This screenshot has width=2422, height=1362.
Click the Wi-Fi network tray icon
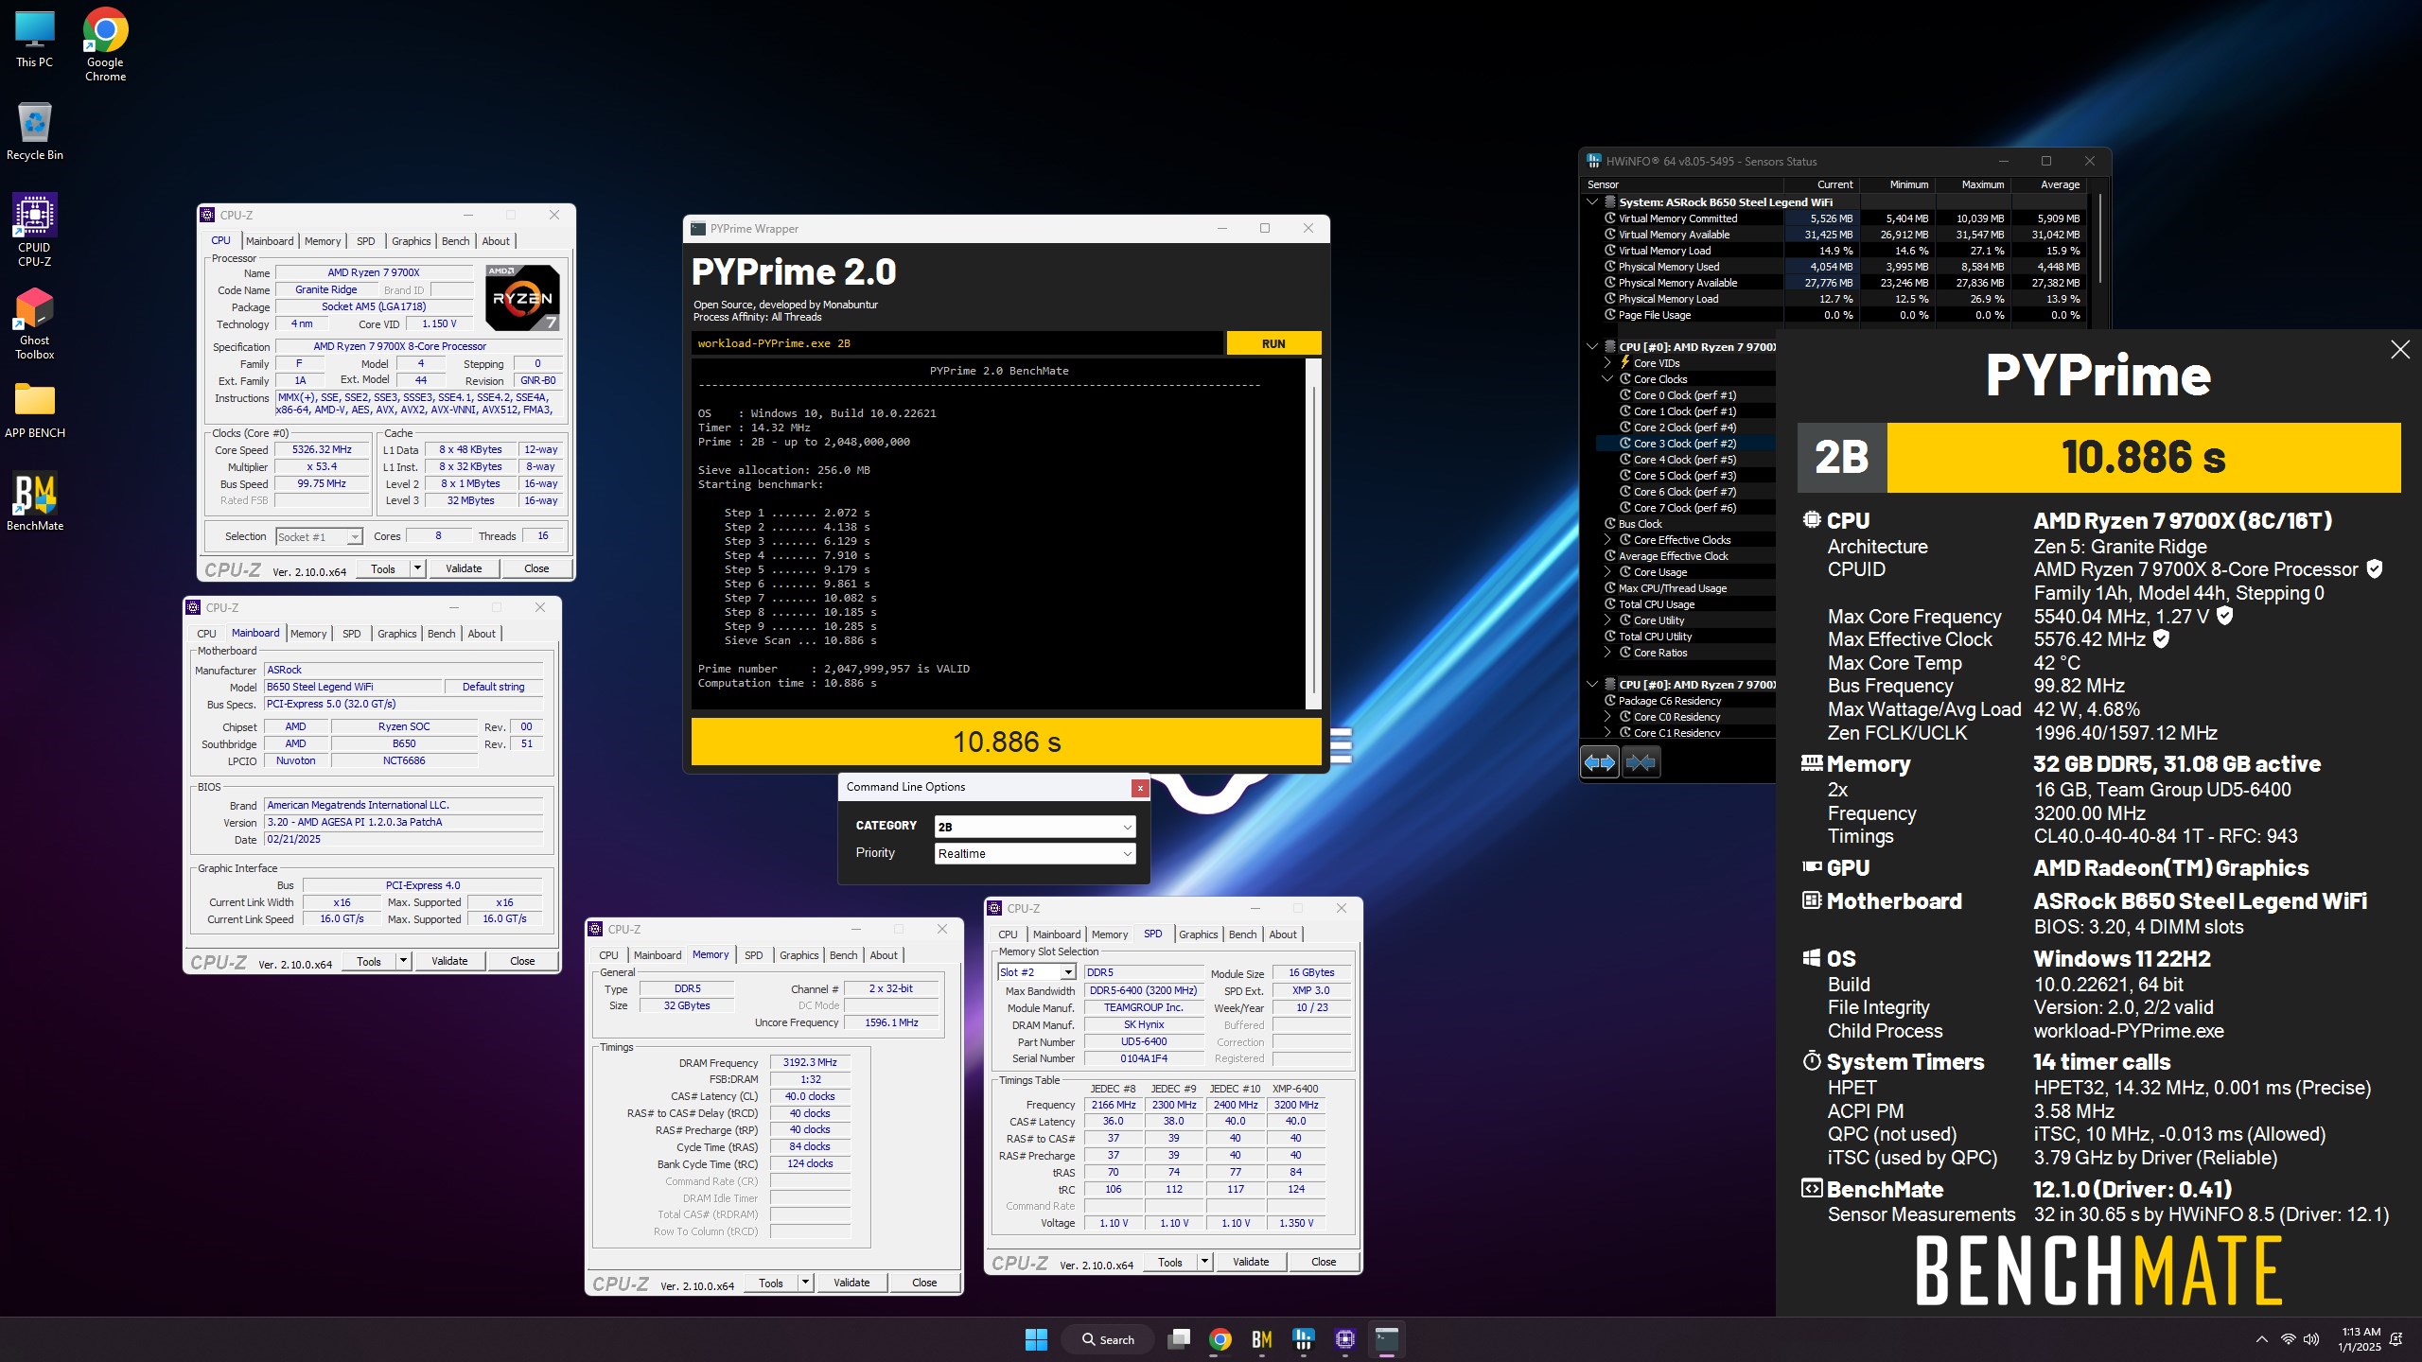click(2288, 1339)
